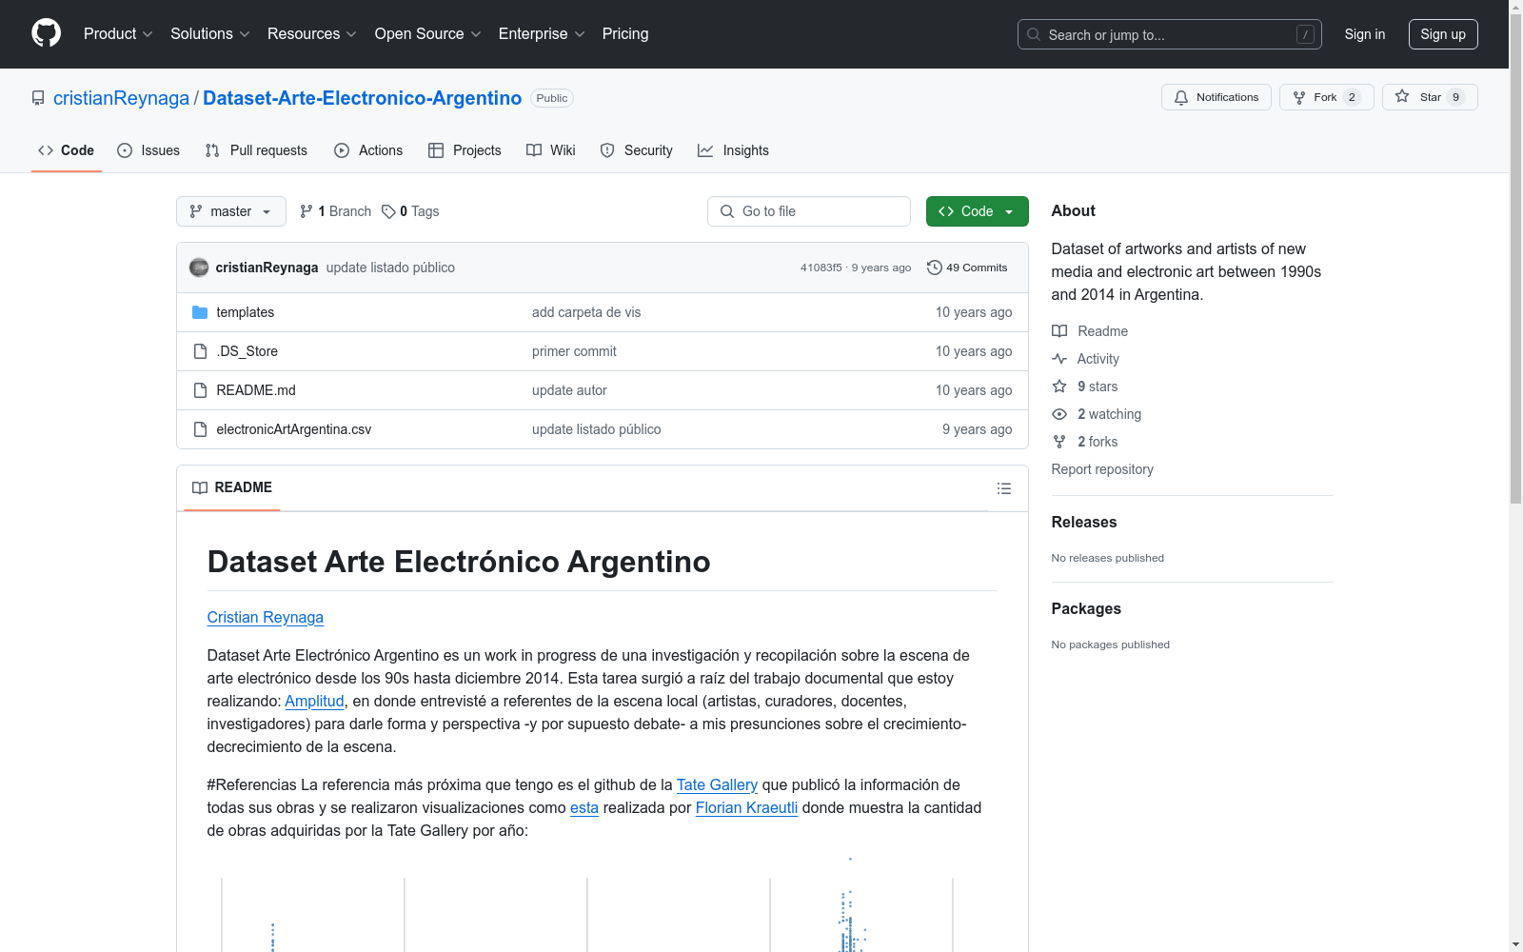Open the Florian Kraeutli link
Image resolution: width=1523 pixels, height=952 pixels.
pos(746,807)
